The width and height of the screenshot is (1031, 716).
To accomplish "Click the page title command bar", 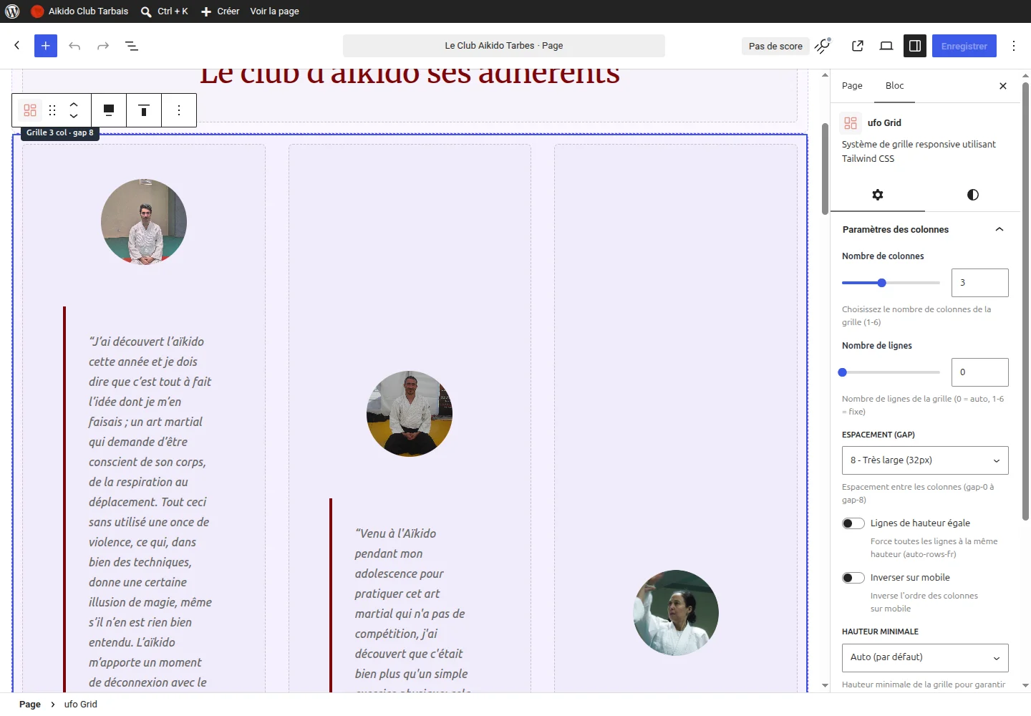I will coord(504,46).
